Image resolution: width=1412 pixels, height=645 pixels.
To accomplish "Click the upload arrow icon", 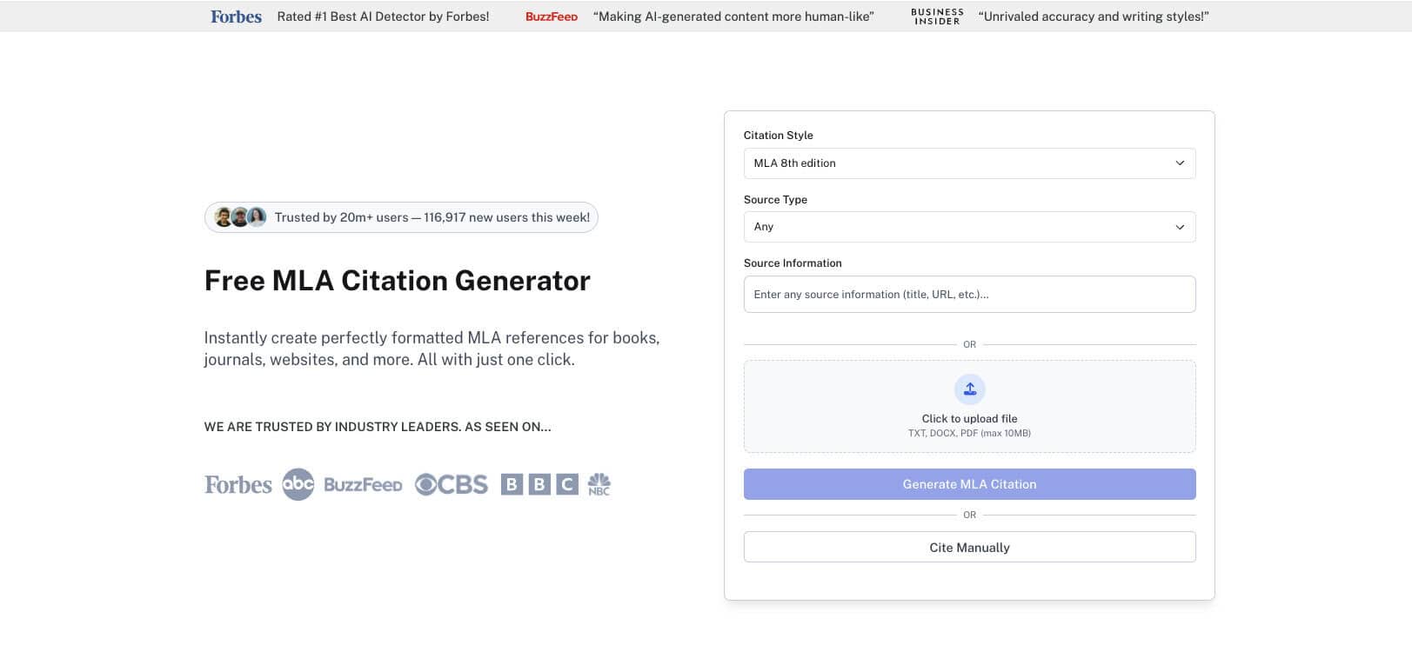I will tap(969, 389).
